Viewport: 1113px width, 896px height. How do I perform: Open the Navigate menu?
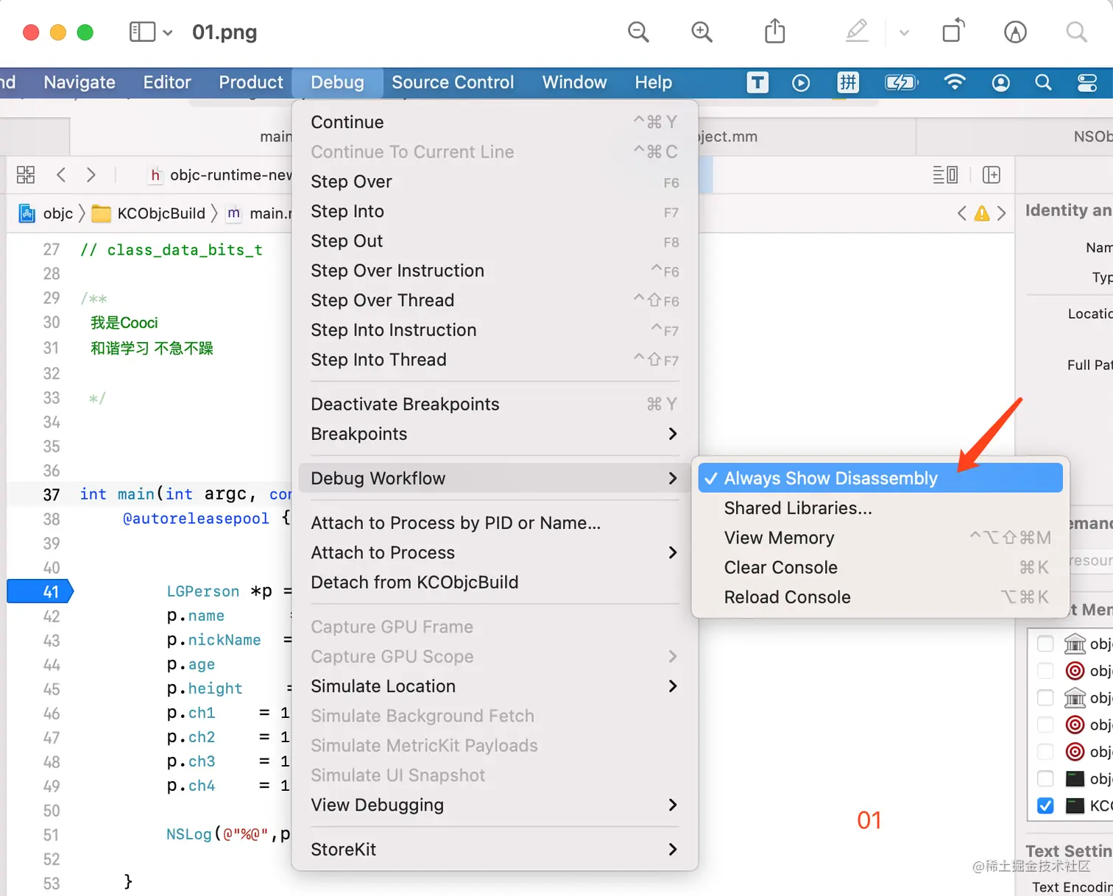[x=79, y=82]
